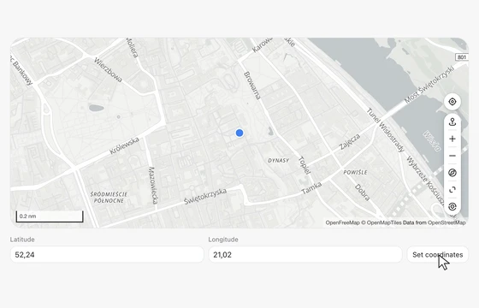Open the OpenStreetMap attribution link
Image resolution: width=479 pixels, height=308 pixels.
[446, 222]
